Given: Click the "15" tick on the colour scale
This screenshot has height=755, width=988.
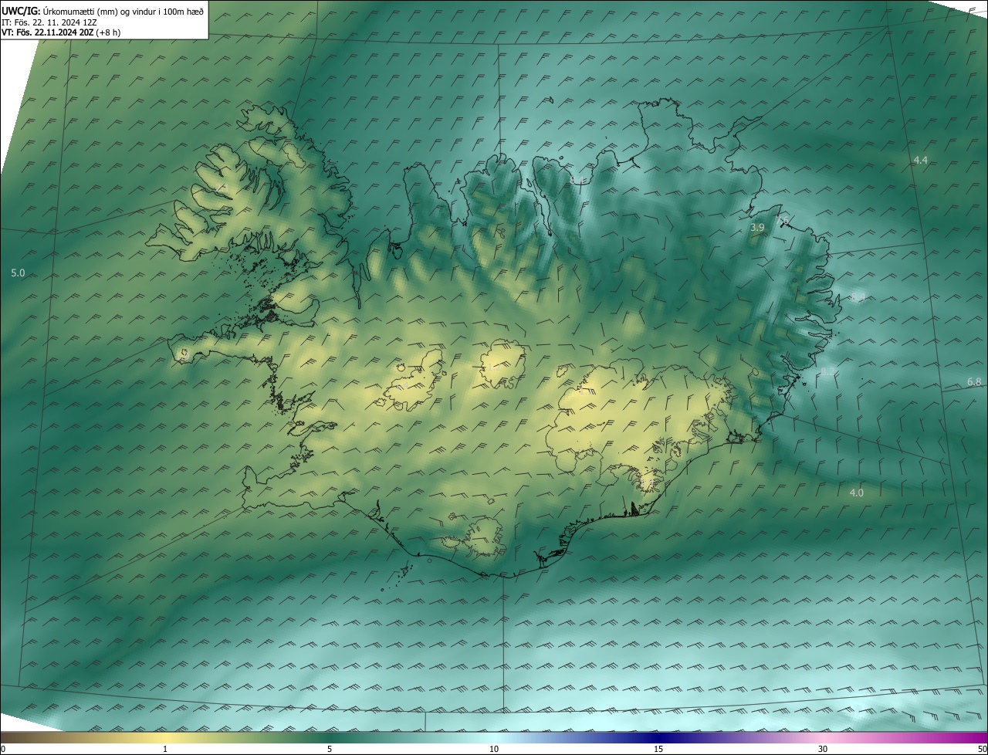Looking at the screenshot, I should [x=658, y=749].
